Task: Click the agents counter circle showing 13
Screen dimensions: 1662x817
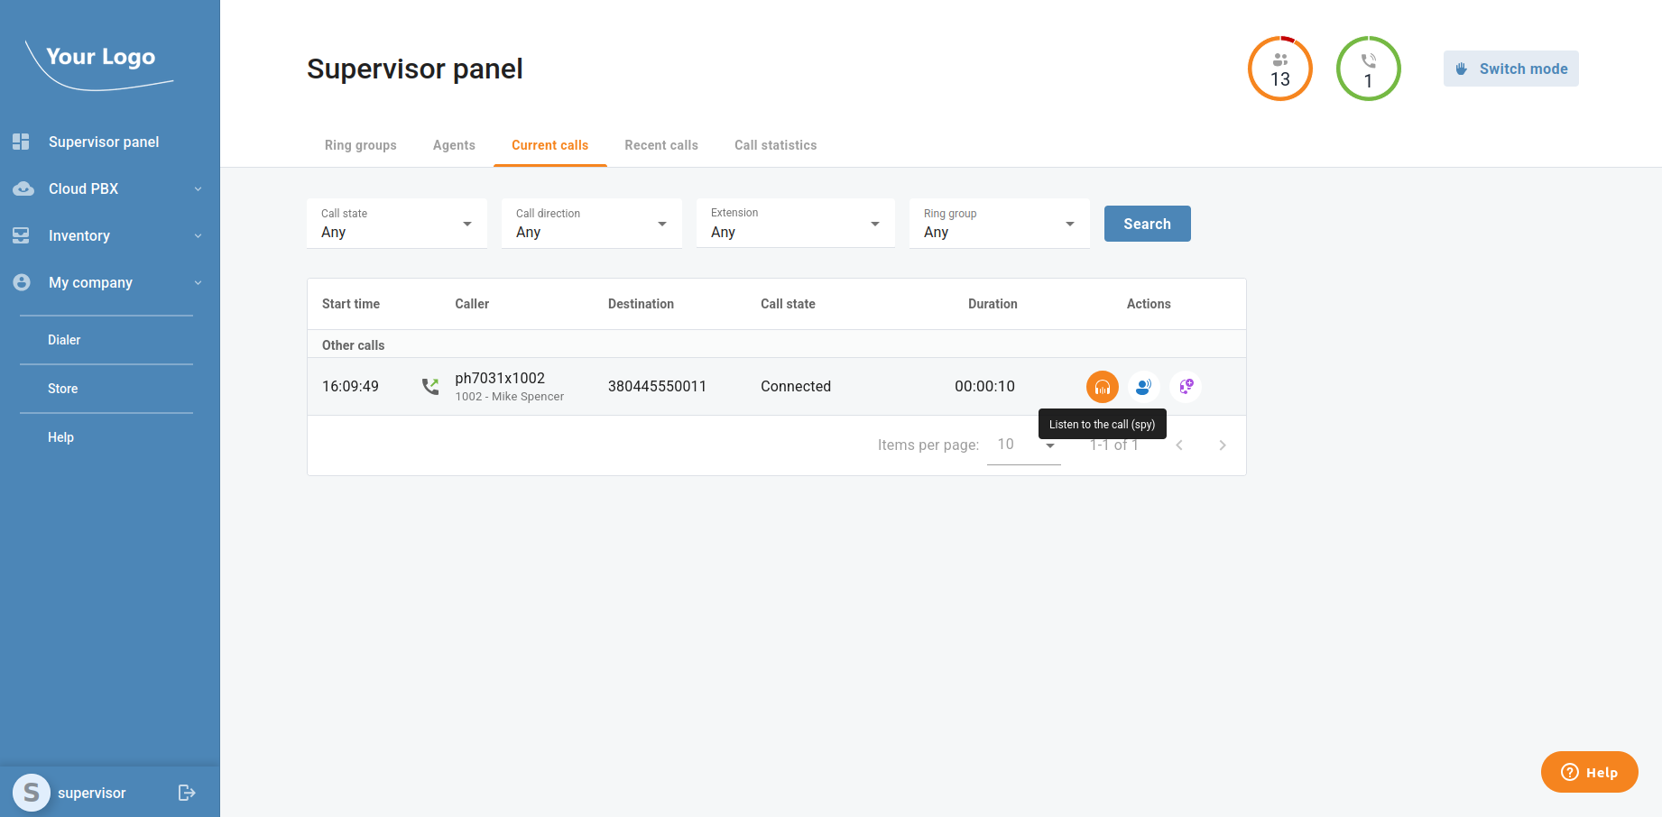Action: tap(1279, 69)
